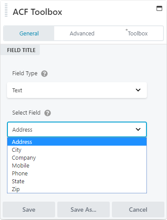Pick Zip from field list

click(77, 189)
